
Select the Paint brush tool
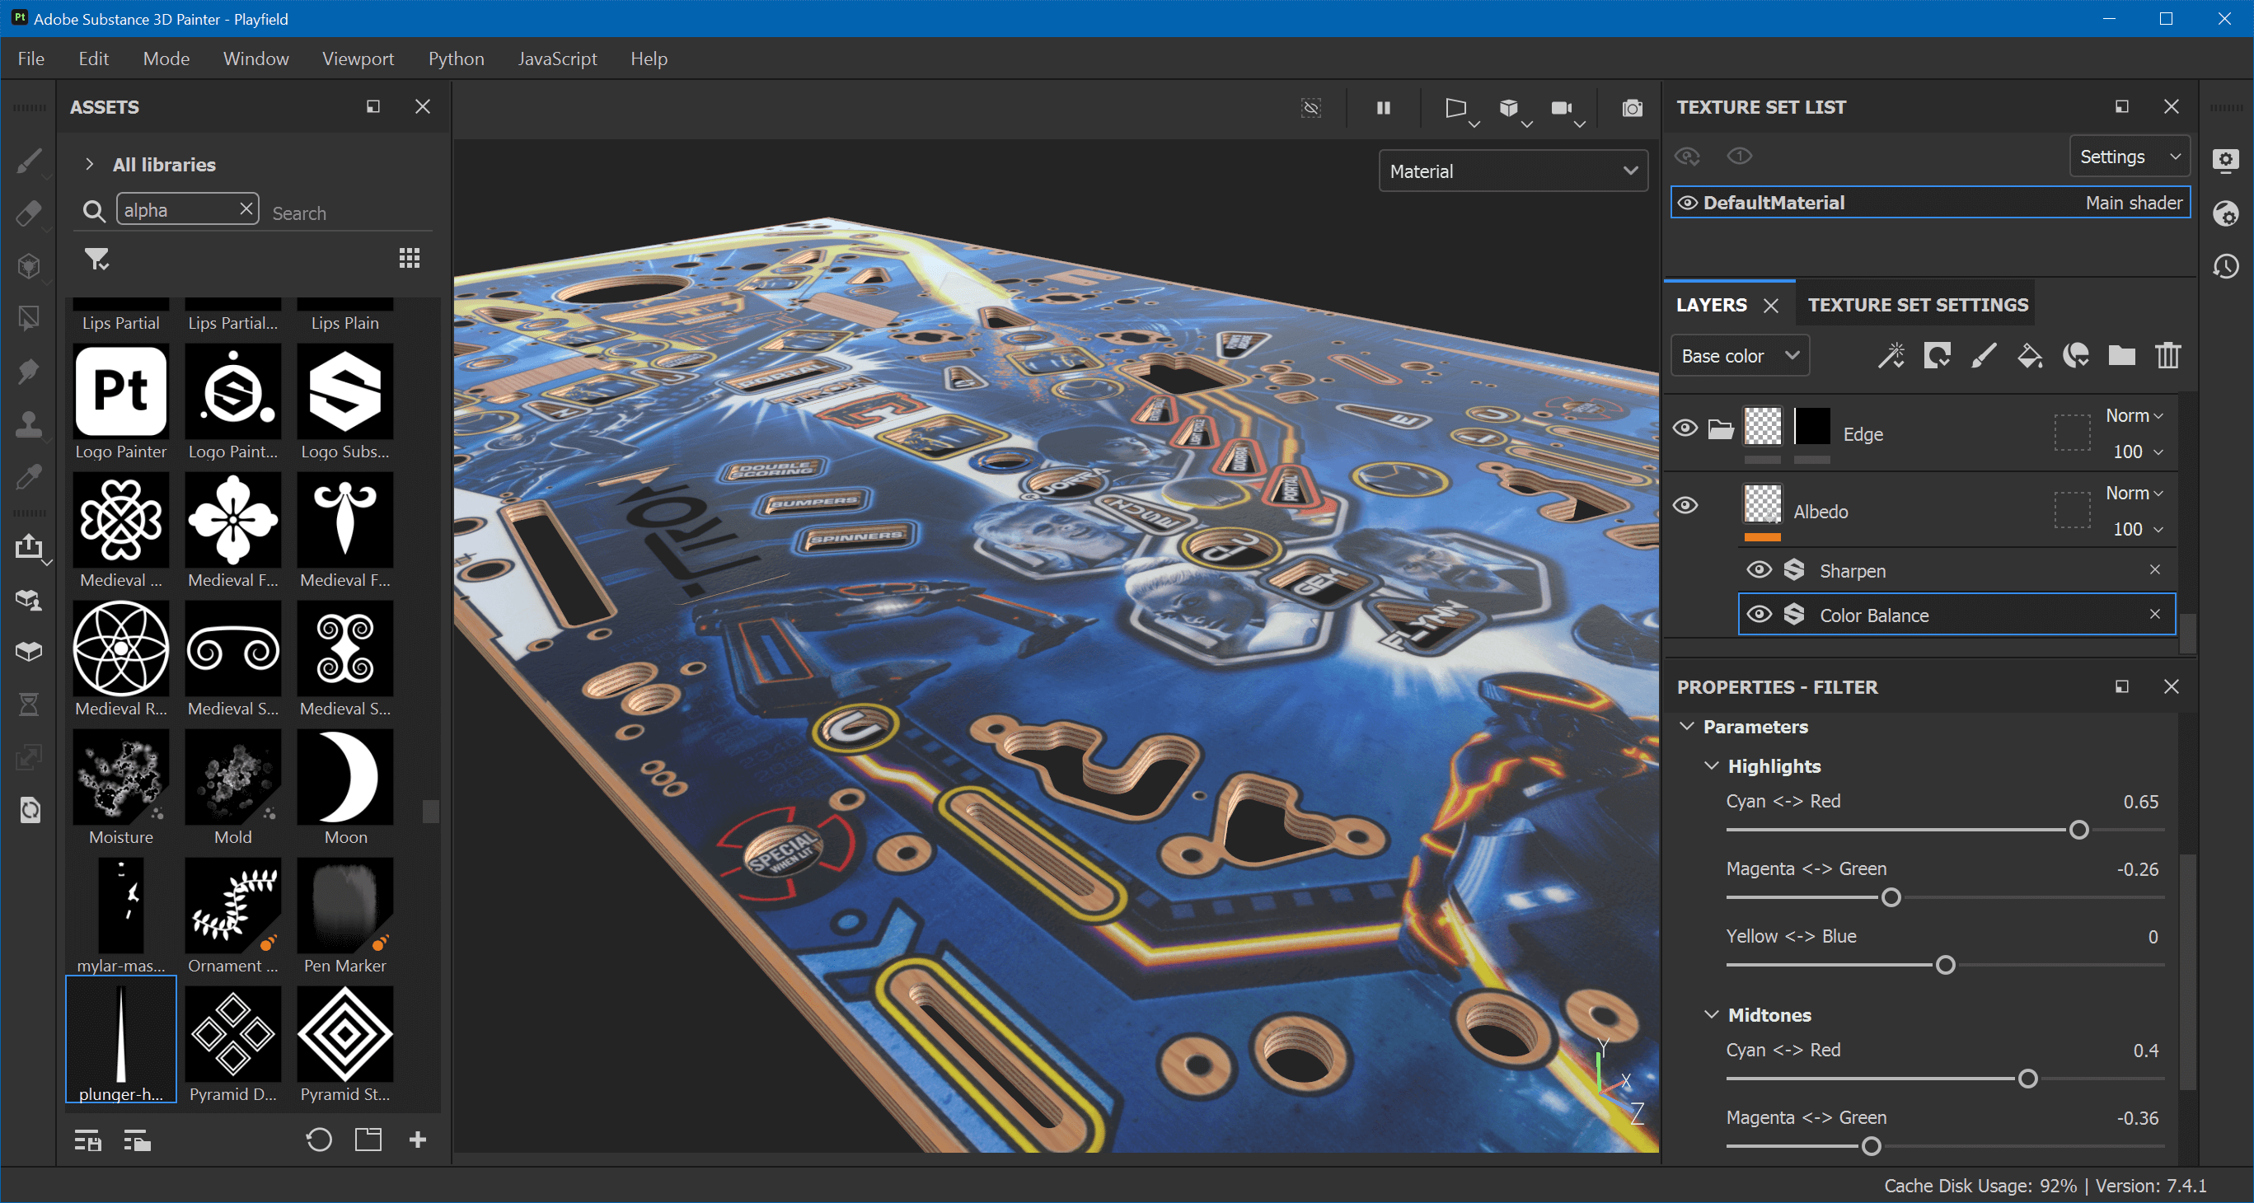tap(28, 161)
